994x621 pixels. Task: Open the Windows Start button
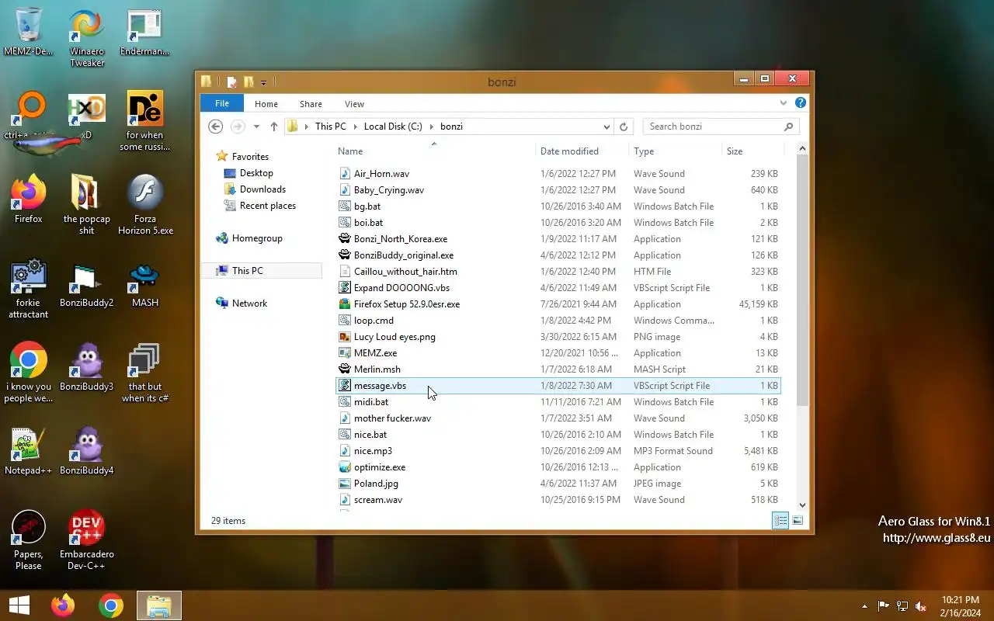tap(19, 605)
